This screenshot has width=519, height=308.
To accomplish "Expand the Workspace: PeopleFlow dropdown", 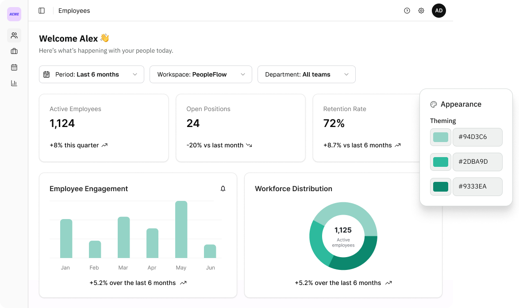I will coord(200,74).
